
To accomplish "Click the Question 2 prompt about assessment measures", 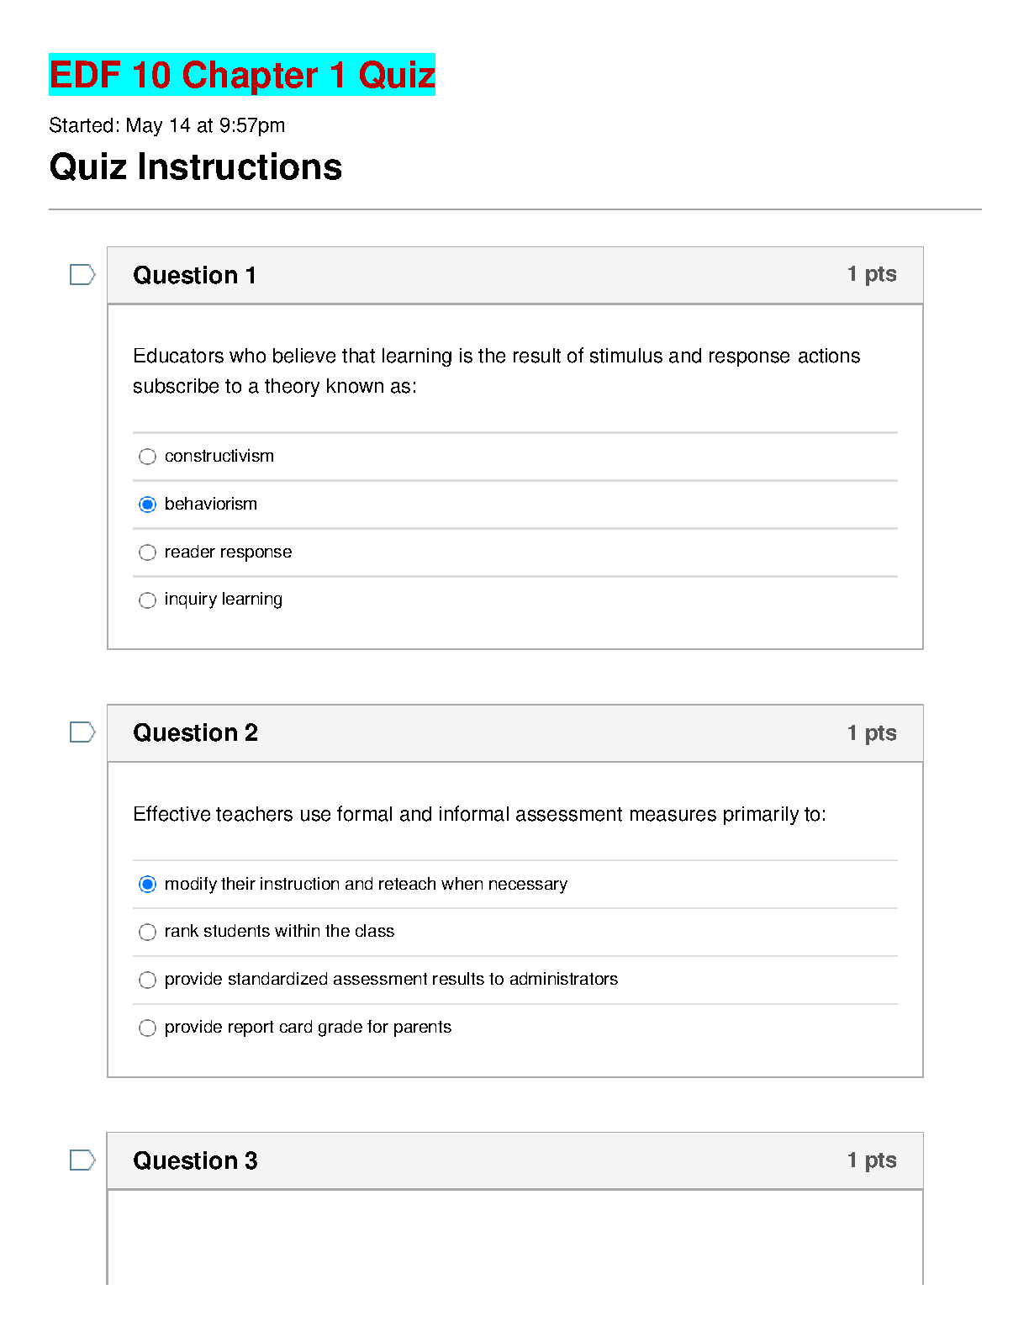I will pos(479,814).
